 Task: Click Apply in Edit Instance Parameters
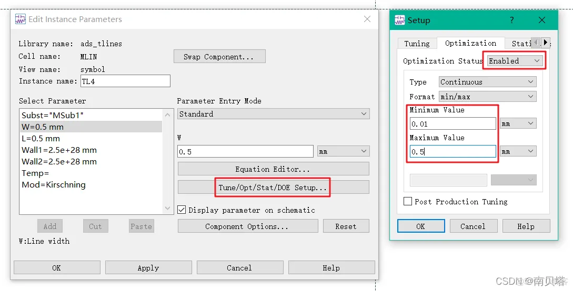click(148, 268)
